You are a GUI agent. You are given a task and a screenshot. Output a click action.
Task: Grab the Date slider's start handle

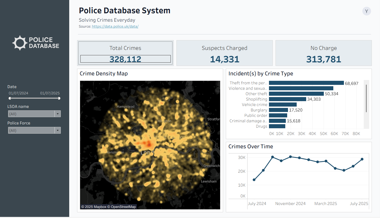coord(10,98)
